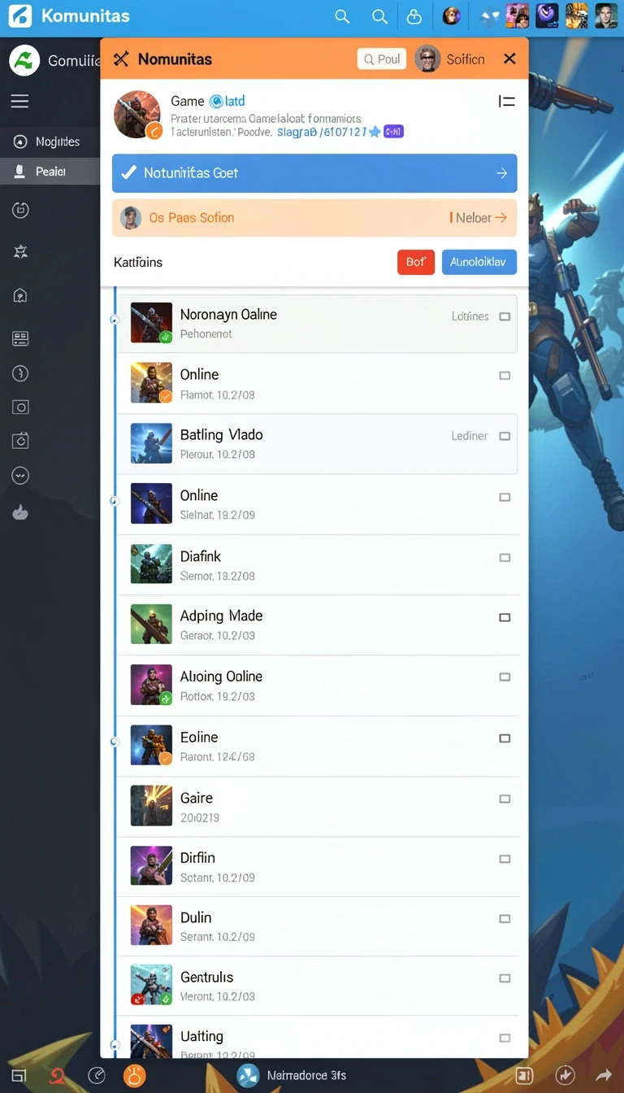Tick the checkbox for Online Flamot row
This screenshot has width=624, height=1093.
coord(505,376)
